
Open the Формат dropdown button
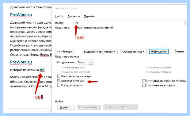(x=66, y=107)
